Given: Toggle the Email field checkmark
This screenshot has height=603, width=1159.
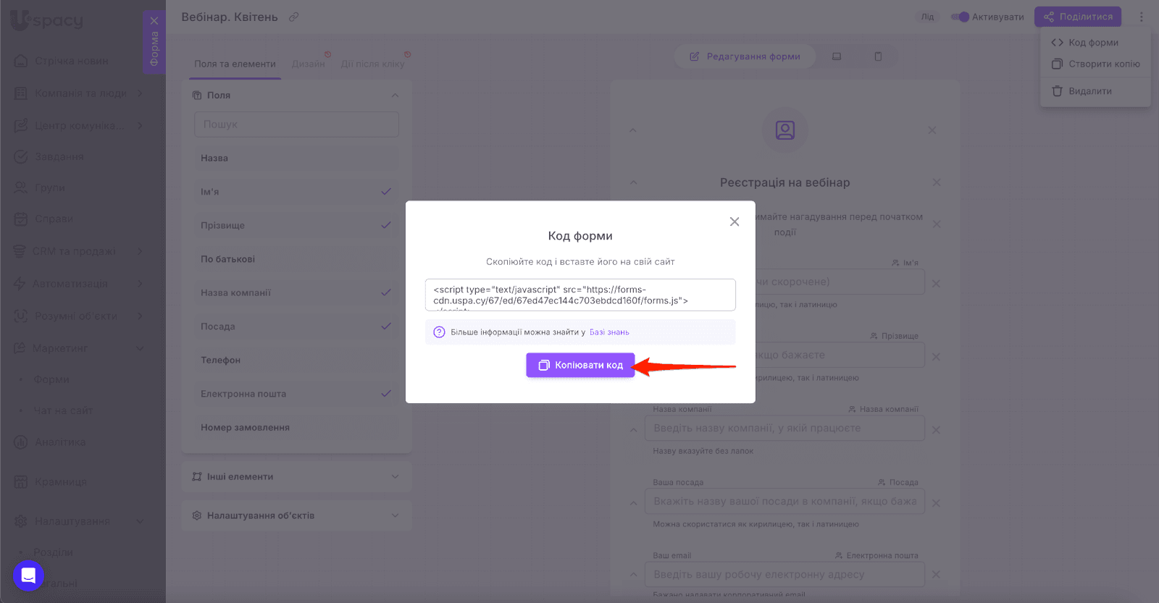Looking at the screenshot, I should tap(385, 394).
